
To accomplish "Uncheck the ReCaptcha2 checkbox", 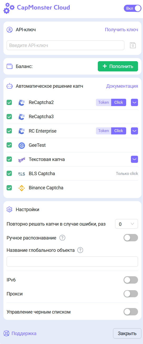I will [x=9, y=102].
